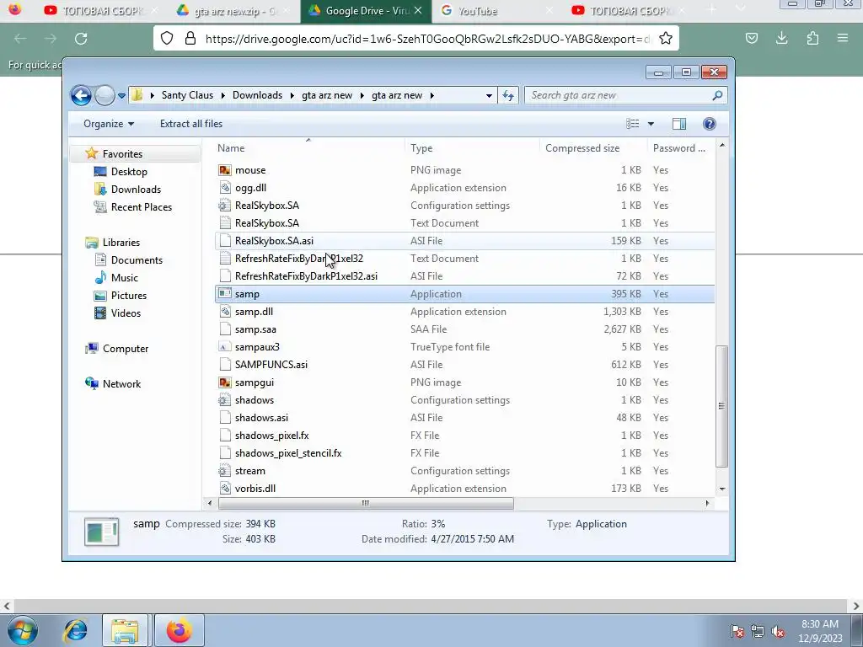Screen dimensions: 863x647
Task: Expand the arrow after last gta arz new
Action: (x=432, y=95)
